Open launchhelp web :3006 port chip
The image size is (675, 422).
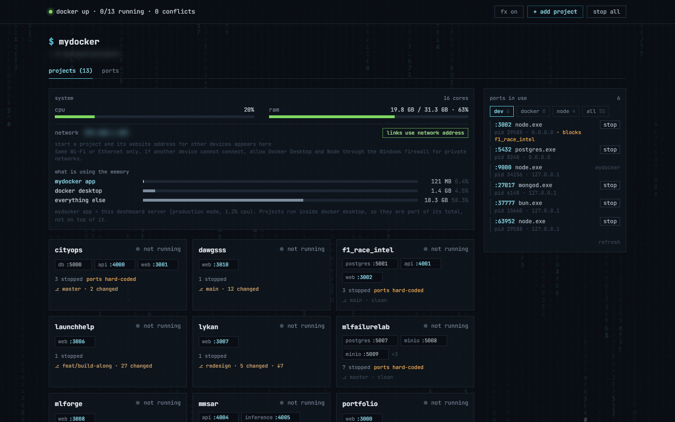click(75, 342)
